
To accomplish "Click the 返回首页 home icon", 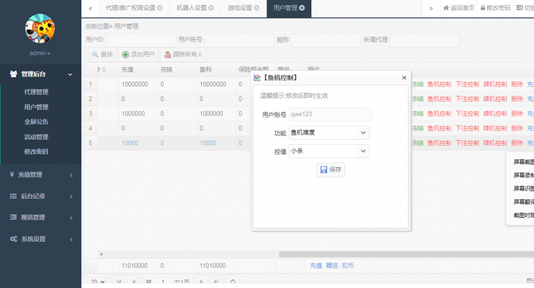I will [446, 8].
